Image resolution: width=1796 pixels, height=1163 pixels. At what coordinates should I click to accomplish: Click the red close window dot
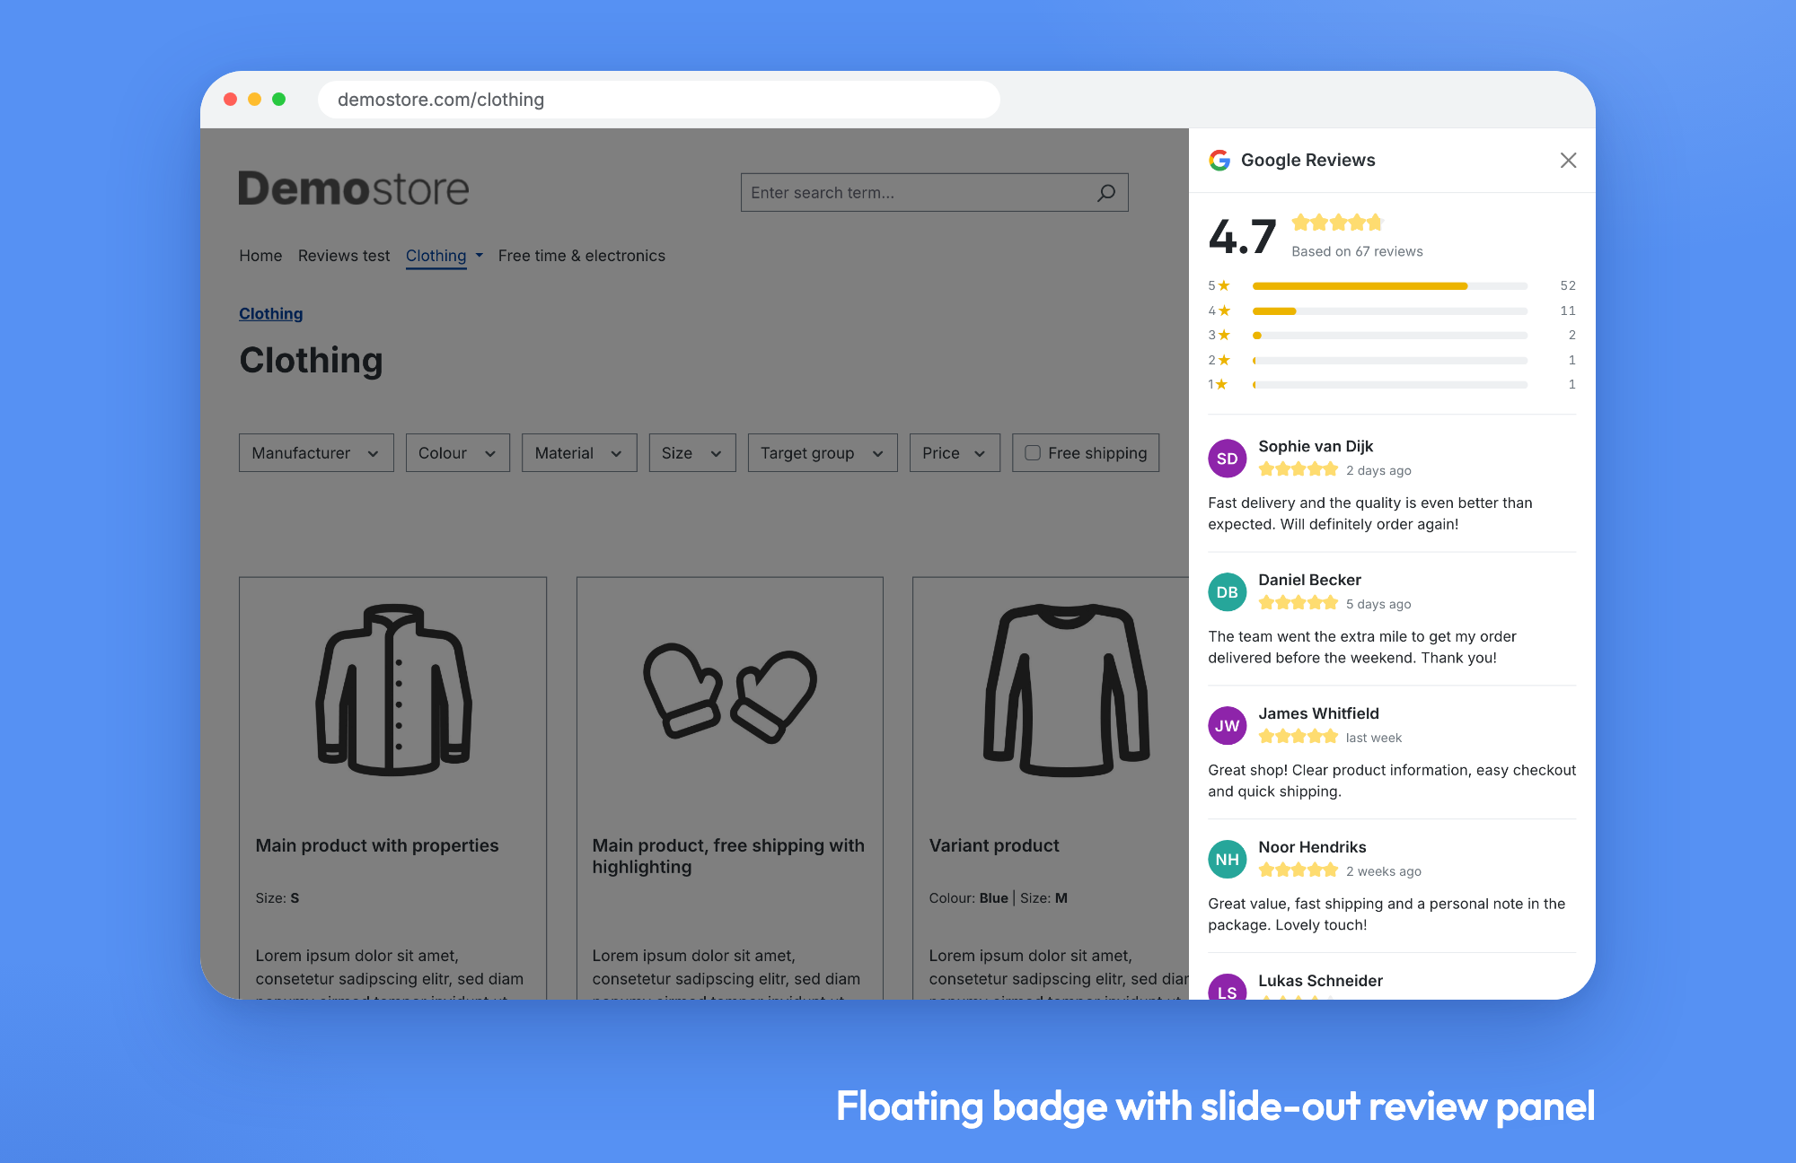coord(231,99)
